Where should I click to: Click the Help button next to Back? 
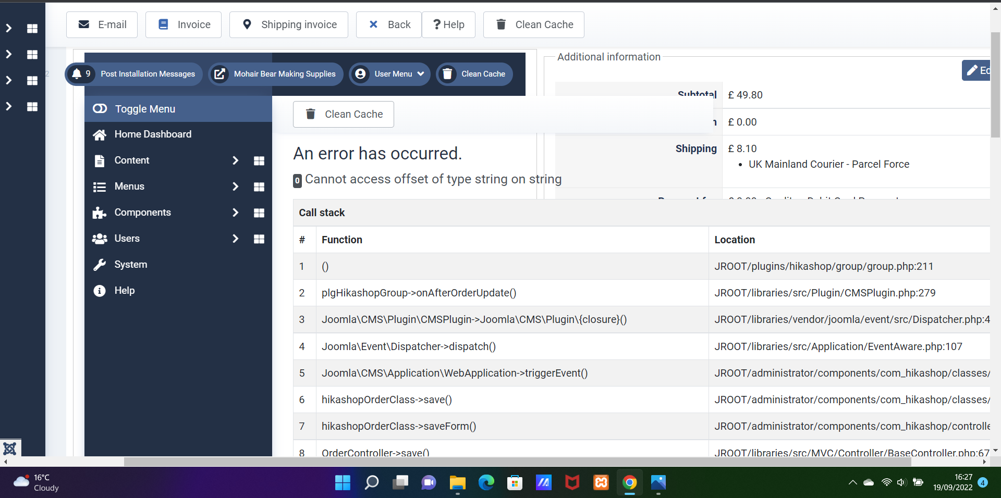448,24
